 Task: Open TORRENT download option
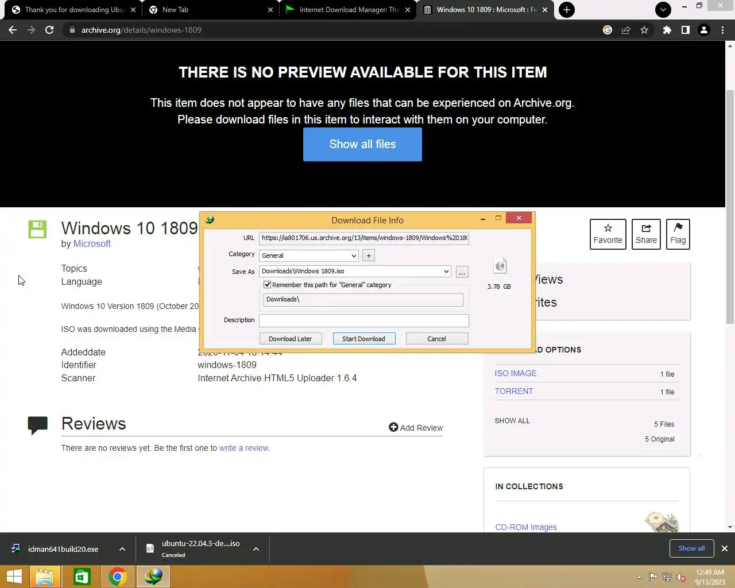pyautogui.click(x=514, y=391)
